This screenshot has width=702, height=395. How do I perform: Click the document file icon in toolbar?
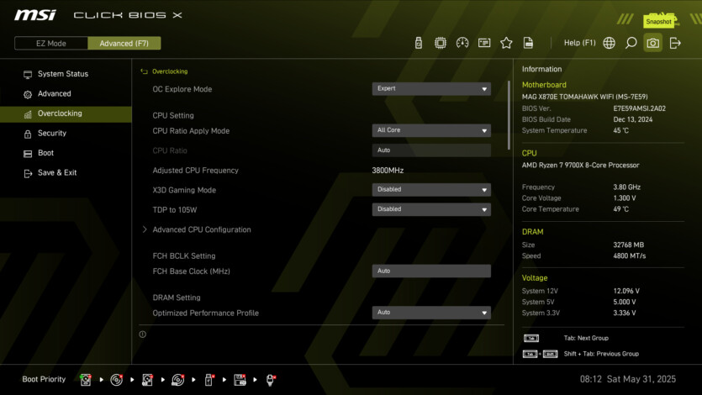(x=528, y=43)
